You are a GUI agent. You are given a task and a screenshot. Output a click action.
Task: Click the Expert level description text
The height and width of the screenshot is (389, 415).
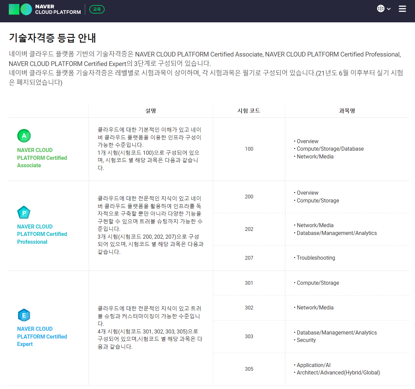pyautogui.click(x=150, y=328)
